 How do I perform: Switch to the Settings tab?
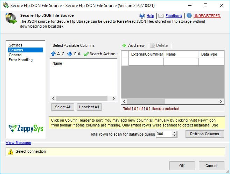15,45
